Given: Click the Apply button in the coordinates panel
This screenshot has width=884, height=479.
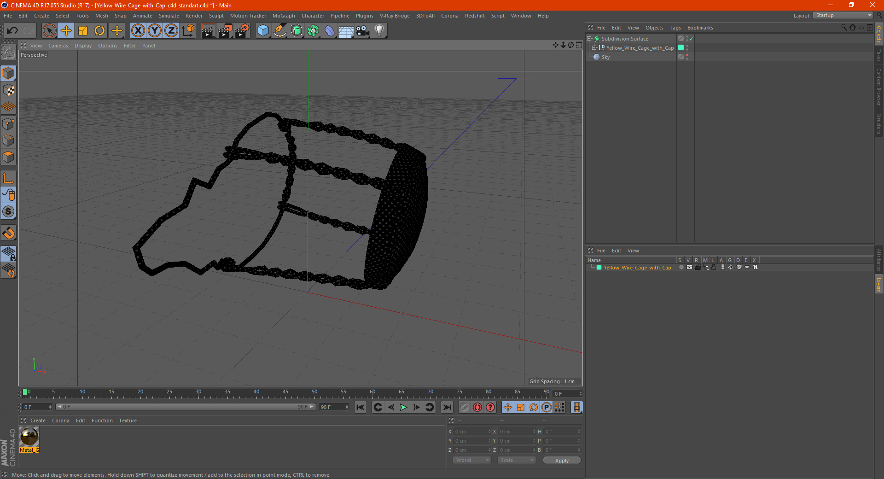Looking at the screenshot, I should click(562, 461).
